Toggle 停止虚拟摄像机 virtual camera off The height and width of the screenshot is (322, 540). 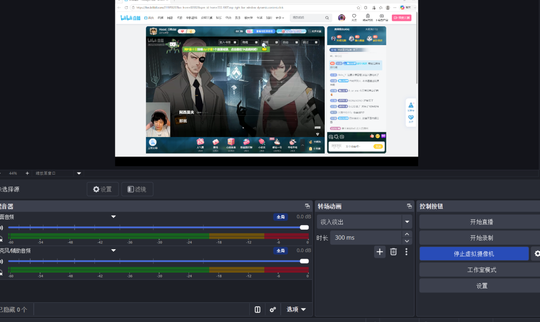[x=474, y=254]
